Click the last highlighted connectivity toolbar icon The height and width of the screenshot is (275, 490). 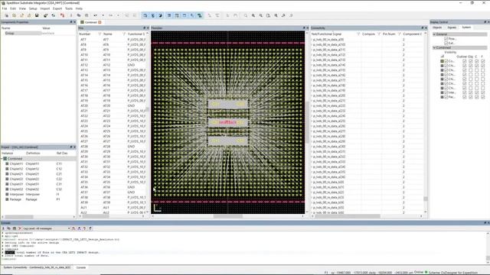pos(199,15)
